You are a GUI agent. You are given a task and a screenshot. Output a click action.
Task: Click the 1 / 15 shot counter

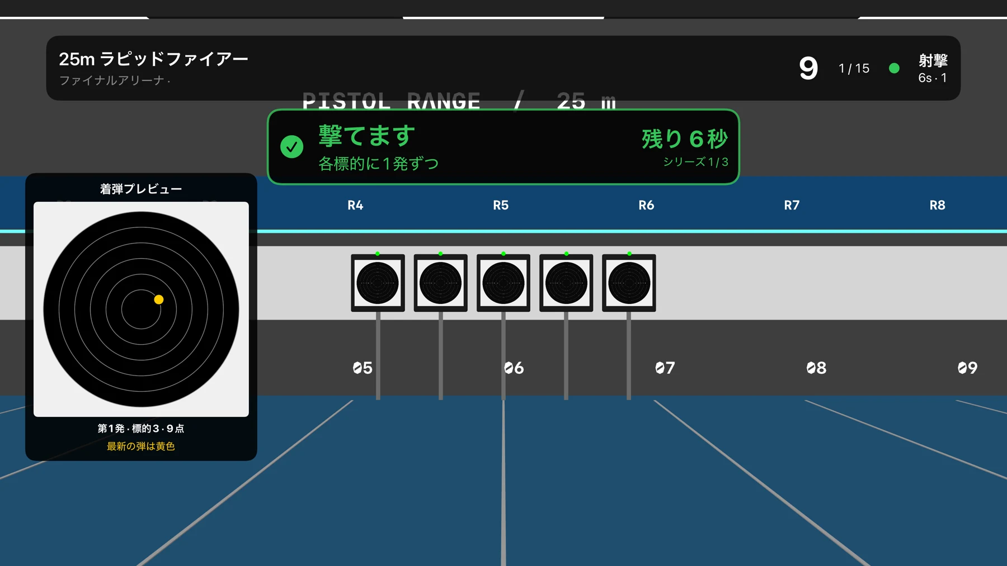point(854,68)
